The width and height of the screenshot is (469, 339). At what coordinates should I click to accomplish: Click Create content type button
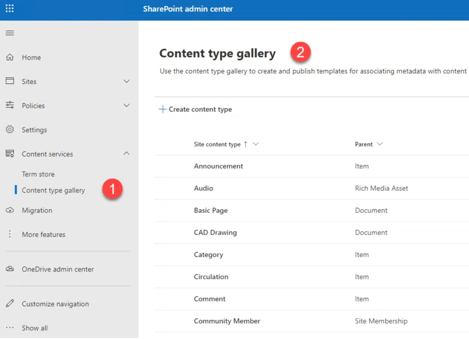[x=195, y=109]
